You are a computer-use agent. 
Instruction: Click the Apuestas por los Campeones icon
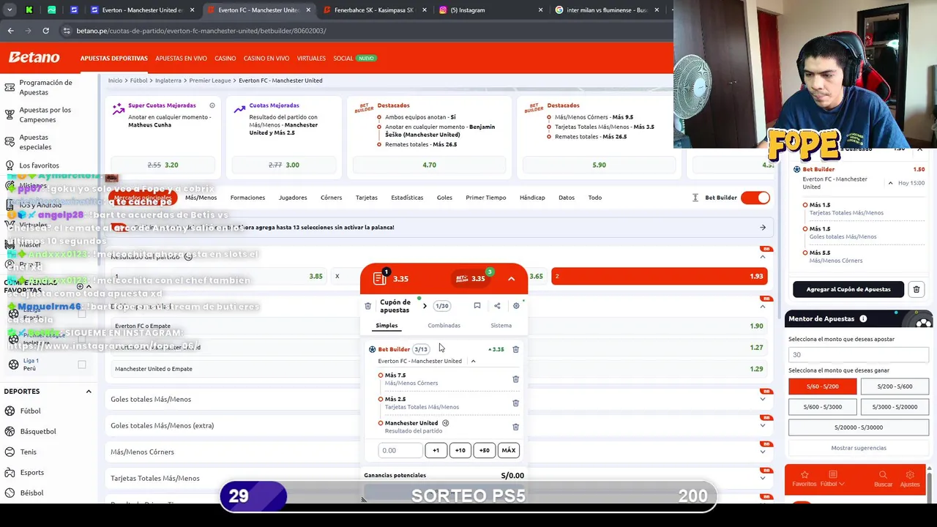pyautogui.click(x=10, y=115)
